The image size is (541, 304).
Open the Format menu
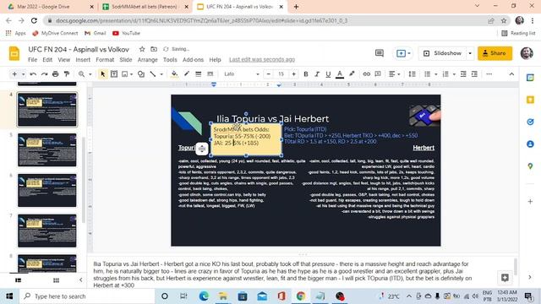click(105, 60)
